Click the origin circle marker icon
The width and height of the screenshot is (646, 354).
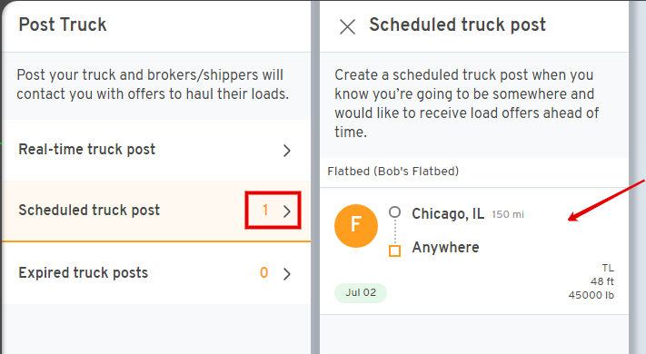[x=394, y=212]
